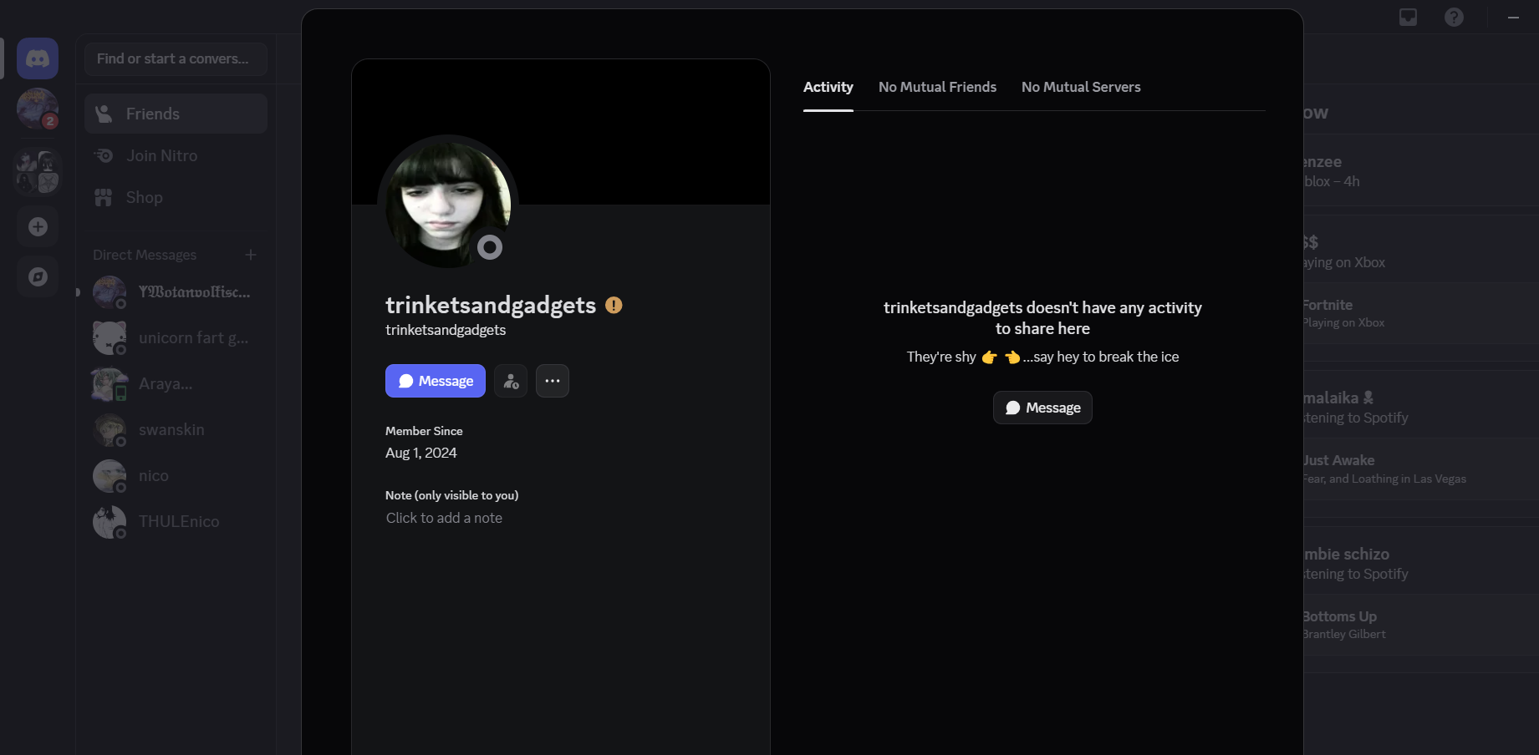Click the Add a Server plus icon
Viewport: 1539px width, 755px height.
[x=38, y=226]
